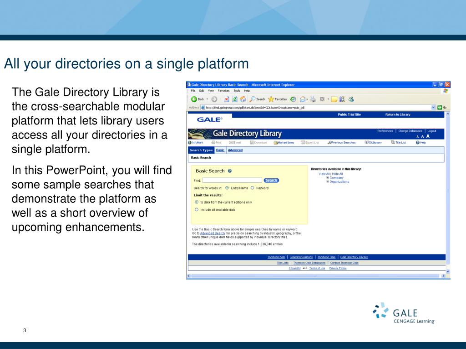Click the browser Back arrow button
466x349 pixels.
click(x=194, y=99)
